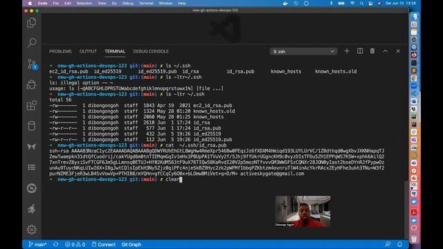Click the id_ed25519.pub file listing line
The width and height of the screenshot is (443, 249).
click(141, 140)
